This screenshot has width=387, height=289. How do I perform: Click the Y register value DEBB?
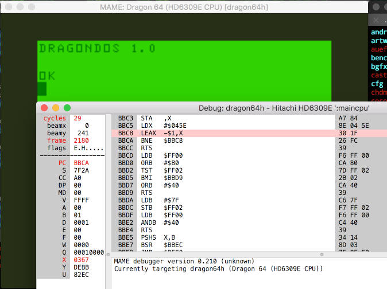(81, 267)
